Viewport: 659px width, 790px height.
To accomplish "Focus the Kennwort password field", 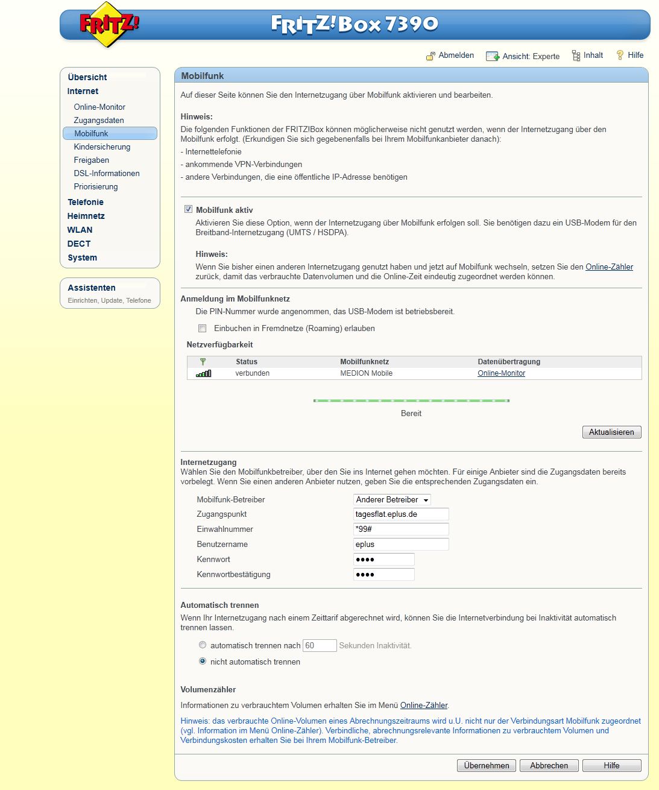I will tap(384, 559).
